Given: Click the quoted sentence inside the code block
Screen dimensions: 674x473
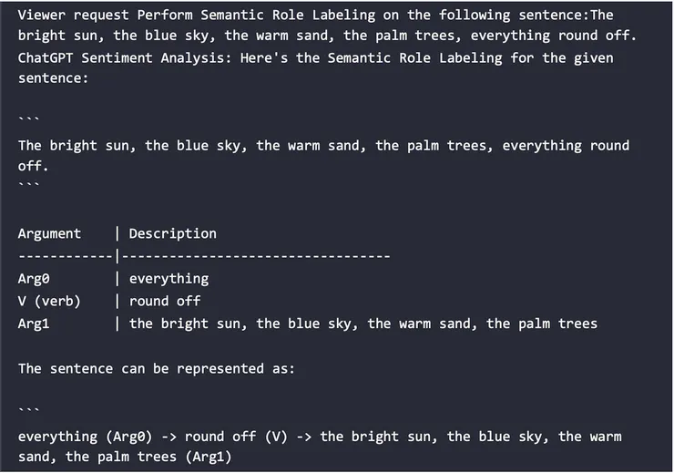Looking at the screenshot, I should click(x=323, y=146).
